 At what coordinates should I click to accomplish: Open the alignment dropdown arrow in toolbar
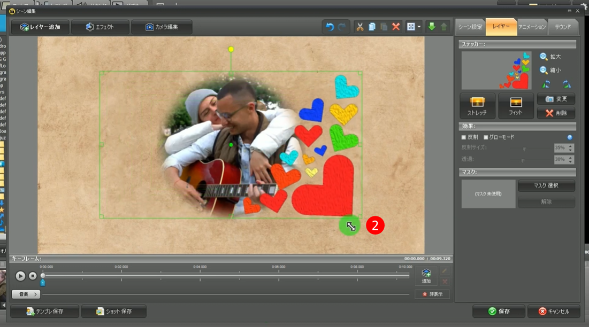[419, 27]
